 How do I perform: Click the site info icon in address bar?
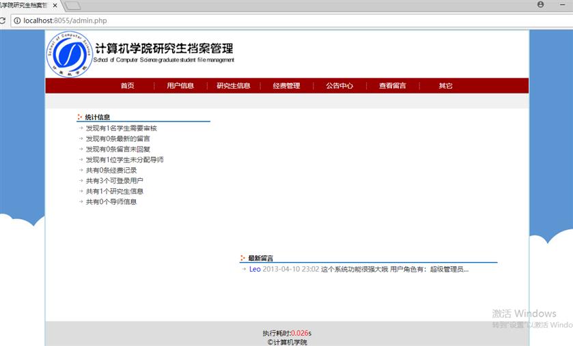pos(17,20)
